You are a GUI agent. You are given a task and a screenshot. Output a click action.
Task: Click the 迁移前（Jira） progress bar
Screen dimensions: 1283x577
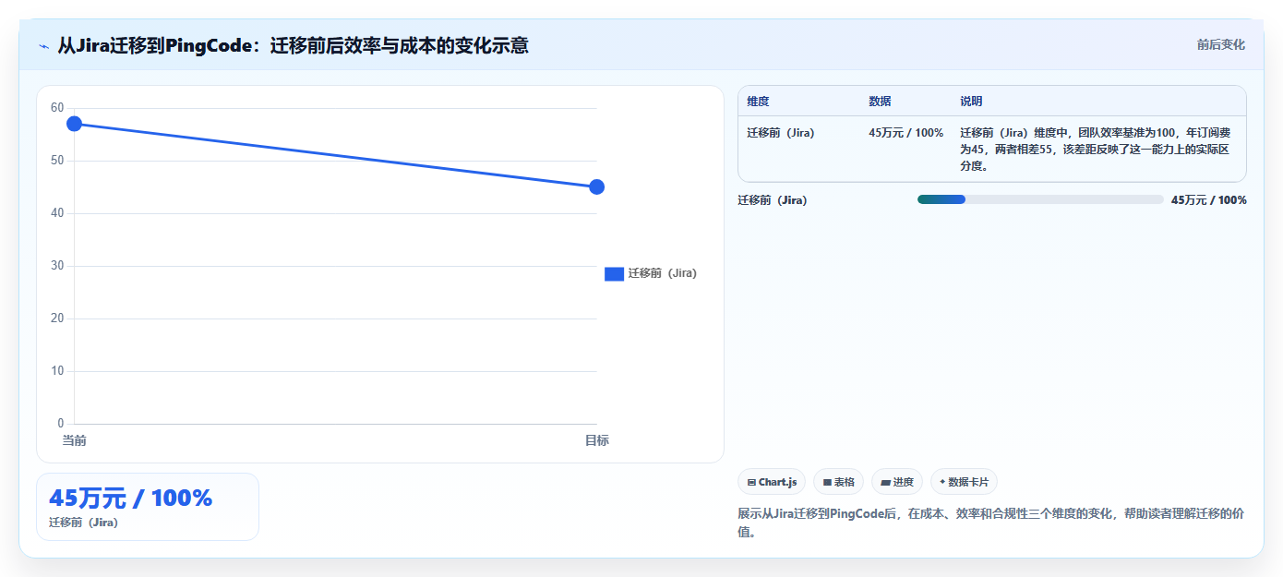pyautogui.click(x=1040, y=199)
